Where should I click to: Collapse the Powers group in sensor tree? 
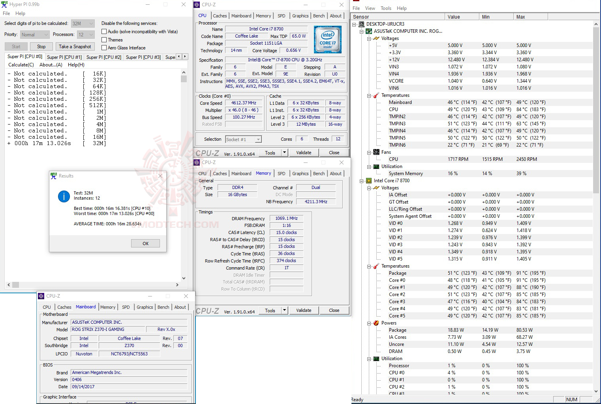[x=369, y=323]
